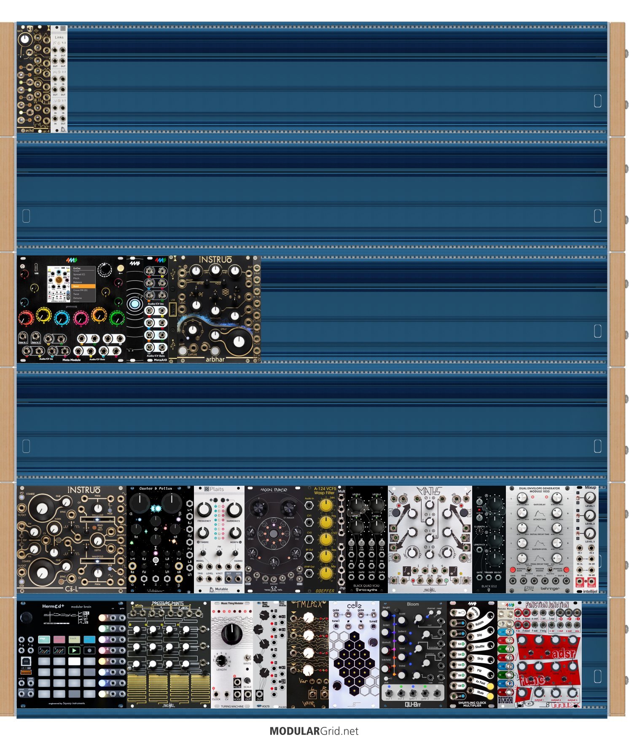Push the left red Manual Gate button
This screenshot has width=629, height=740.
click(513, 570)
